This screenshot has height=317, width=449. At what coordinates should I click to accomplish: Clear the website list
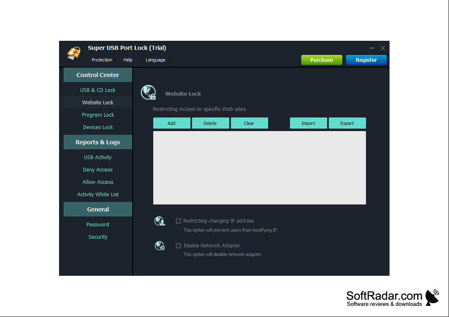(249, 123)
